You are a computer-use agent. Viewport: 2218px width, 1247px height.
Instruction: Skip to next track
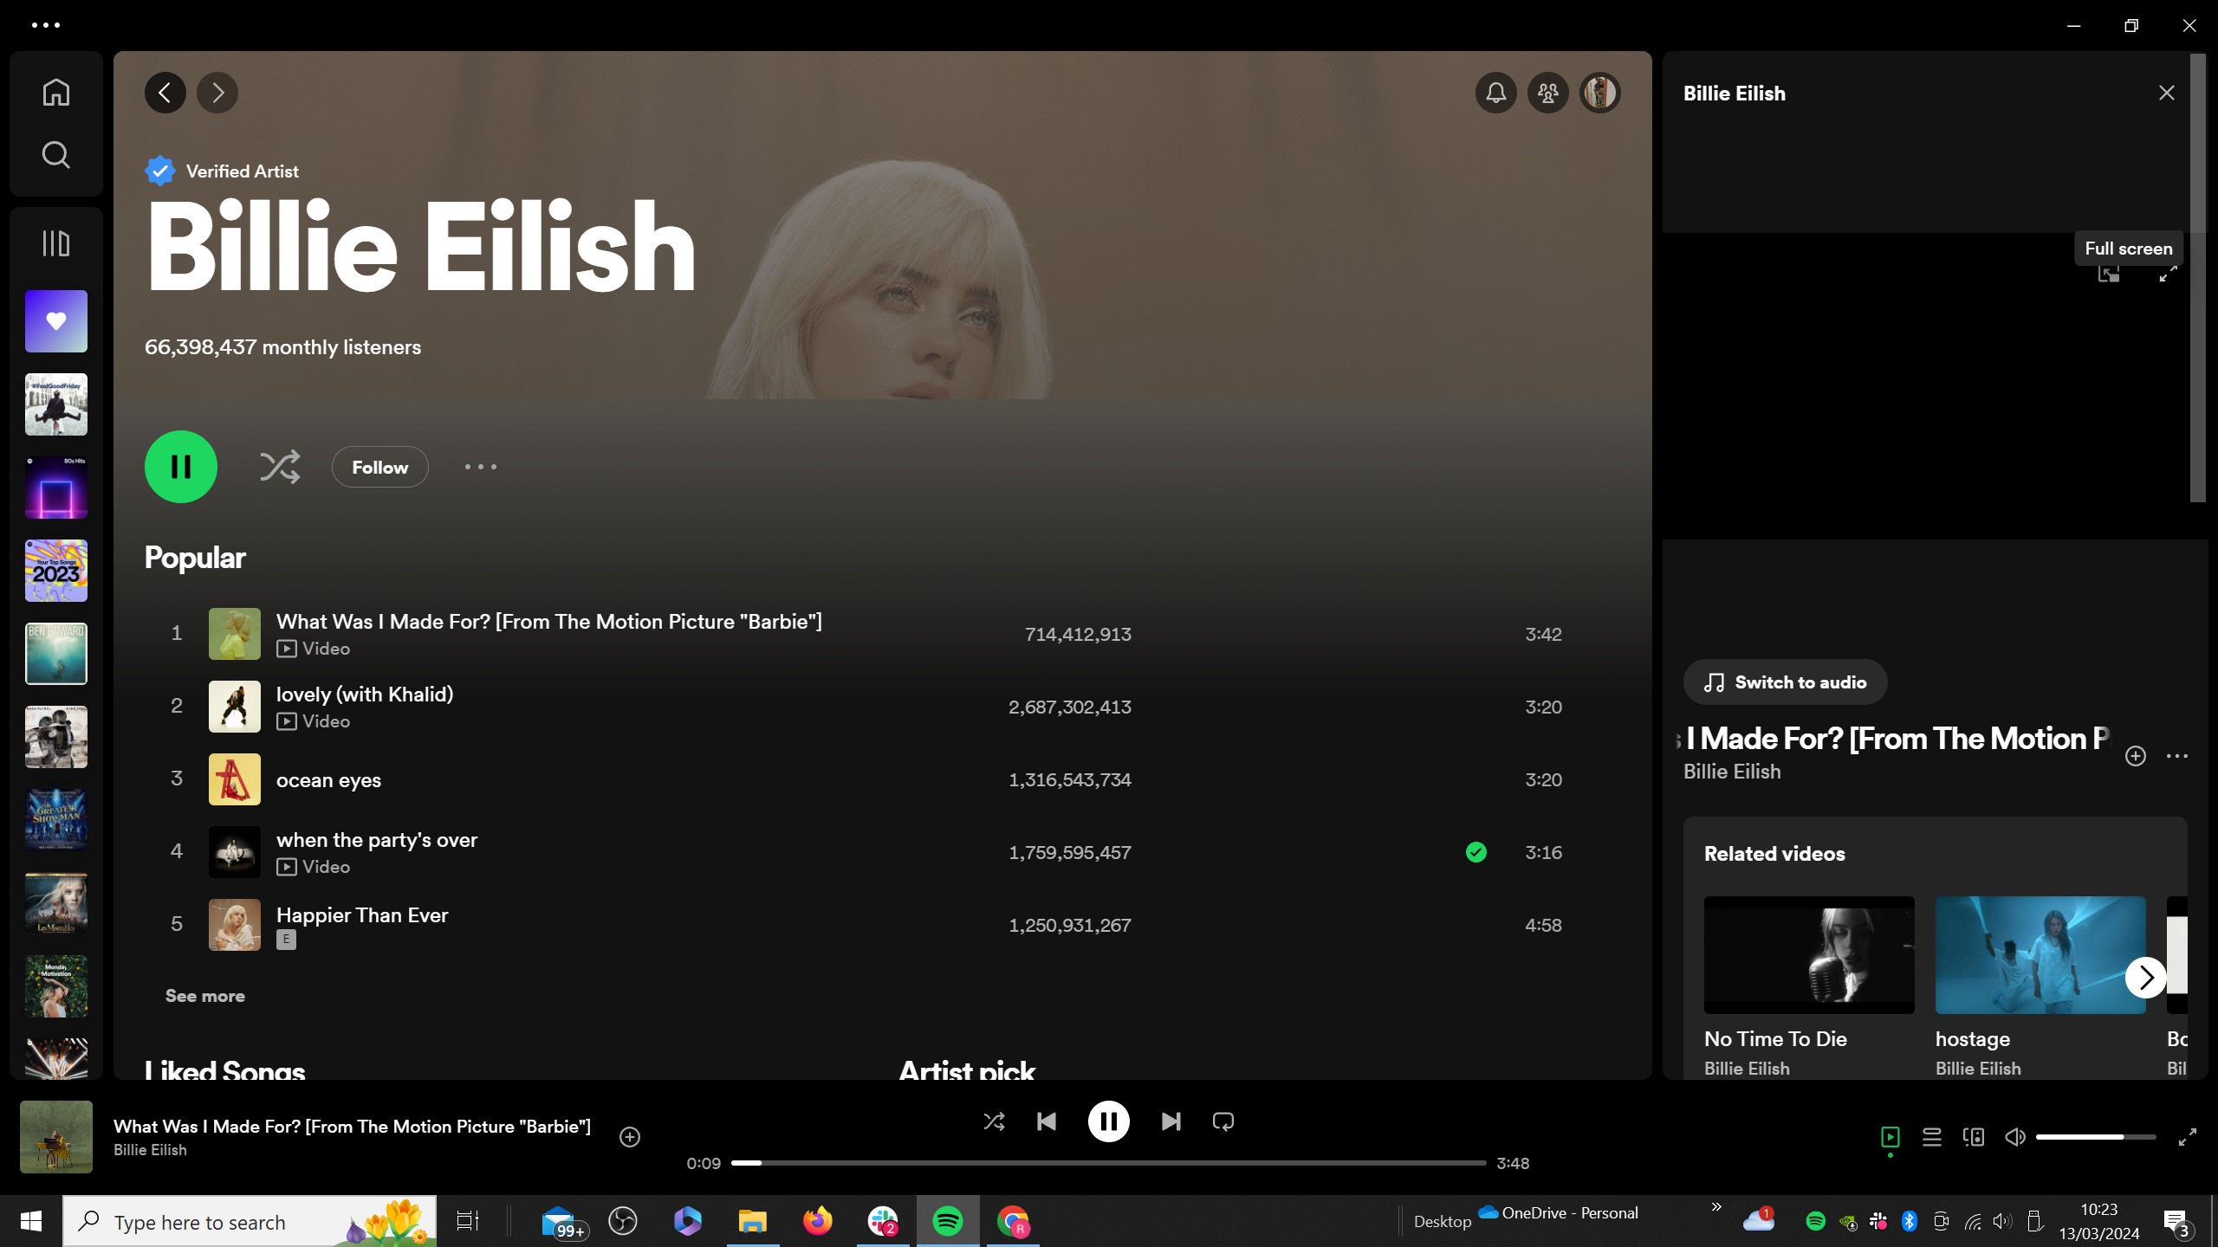pos(1171,1121)
